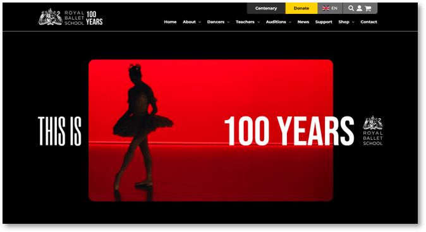The width and height of the screenshot is (426, 232).
Task: Open the Auditions menu item
Action: (276, 22)
